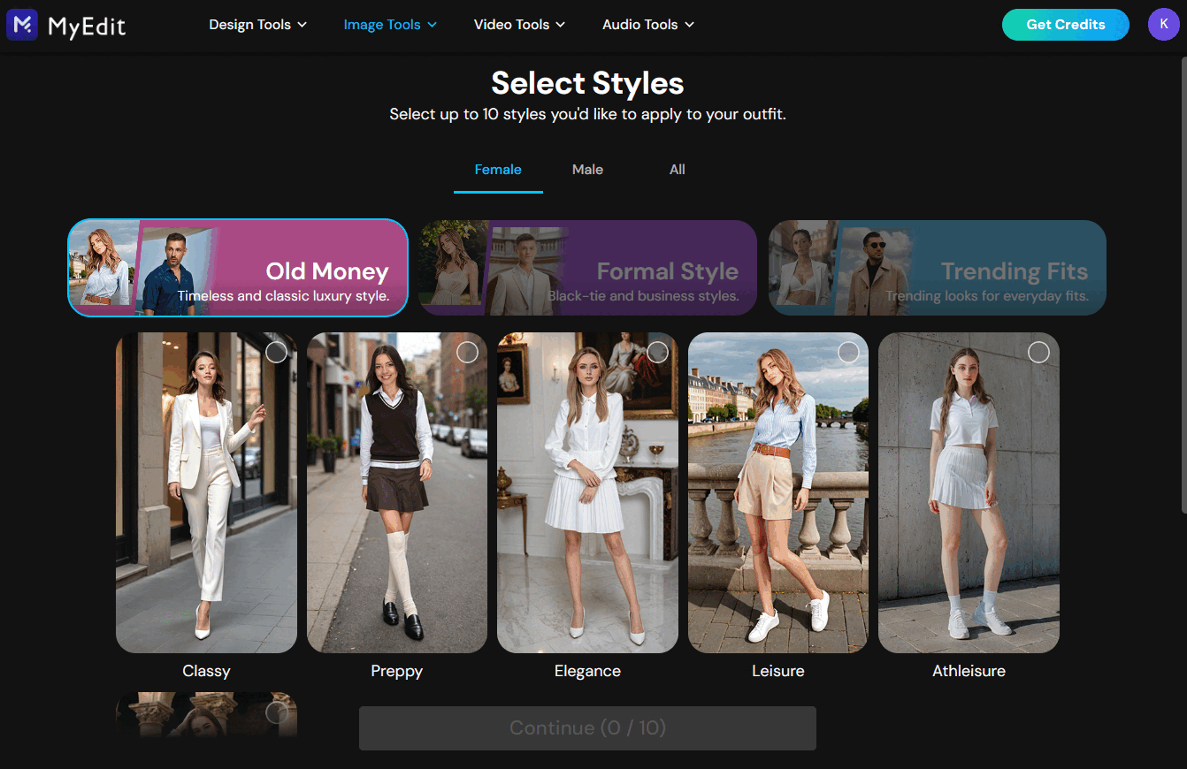Select the Preppy outfit thumbnail
1187x769 pixels.
tap(397, 492)
